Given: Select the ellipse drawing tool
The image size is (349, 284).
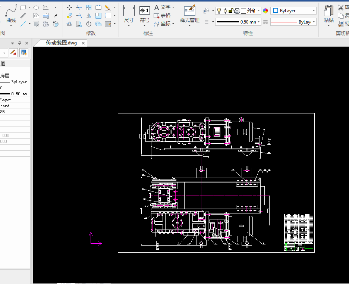Looking at the screenshot, I should pos(36,7).
